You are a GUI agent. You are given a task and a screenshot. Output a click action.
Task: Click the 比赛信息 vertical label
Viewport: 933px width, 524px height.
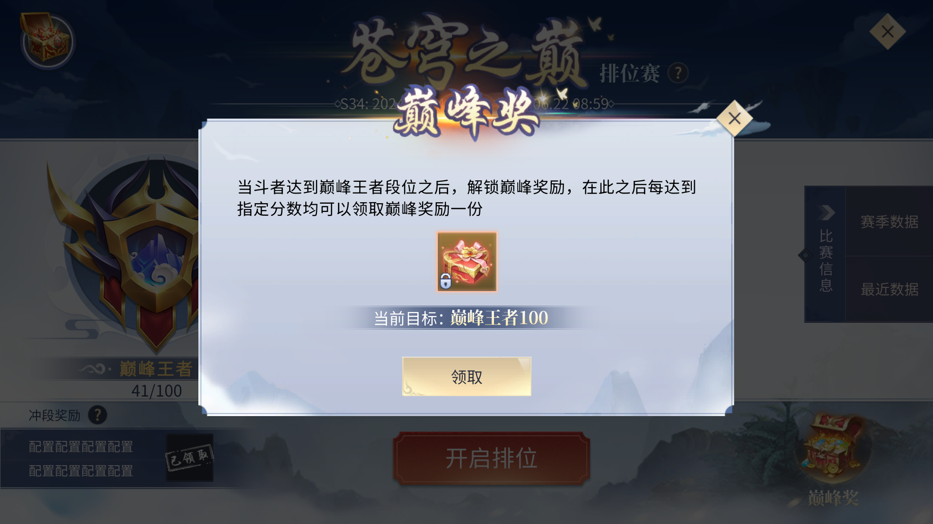pos(826,261)
